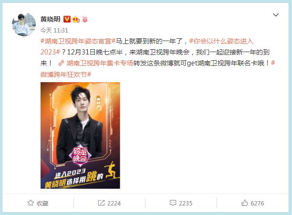292x215 pixels.
Task: Enlarge the 跨年晚会 poster image
Action: [x=80, y=135]
